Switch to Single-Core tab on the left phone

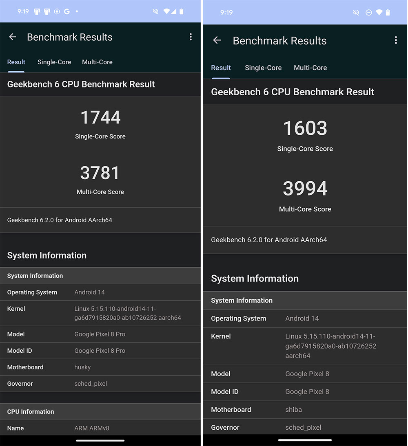(x=54, y=62)
